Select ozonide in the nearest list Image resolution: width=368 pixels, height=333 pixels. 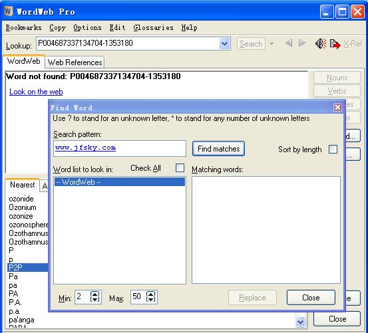coord(21,199)
